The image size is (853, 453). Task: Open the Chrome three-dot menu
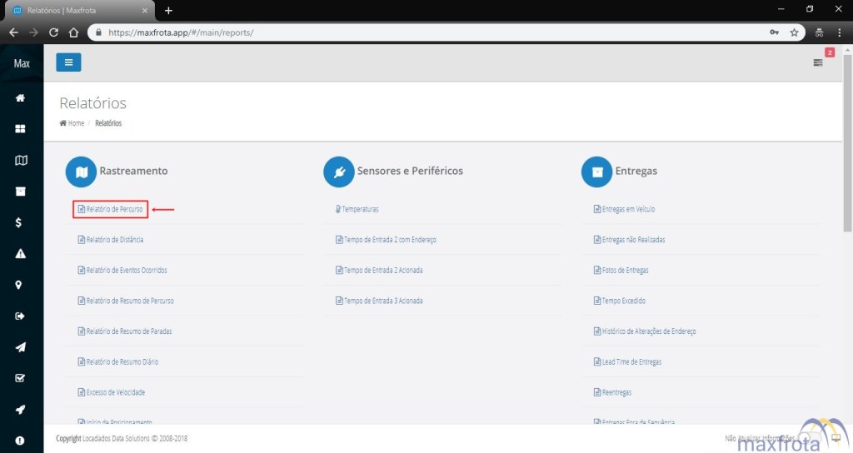(x=840, y=32)
